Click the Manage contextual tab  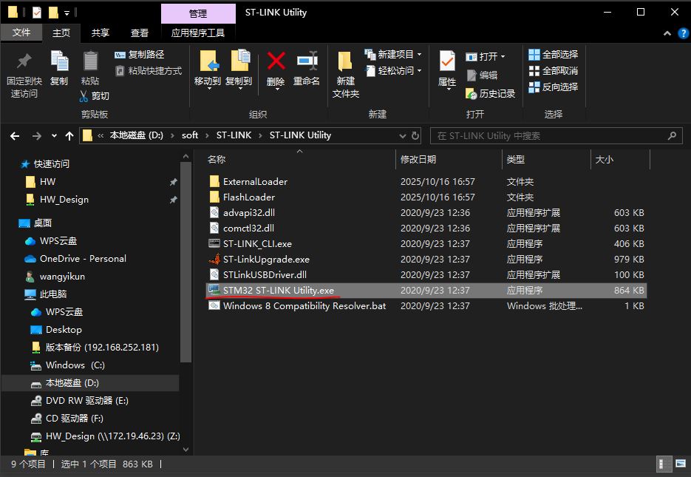(x=198, y=13)
